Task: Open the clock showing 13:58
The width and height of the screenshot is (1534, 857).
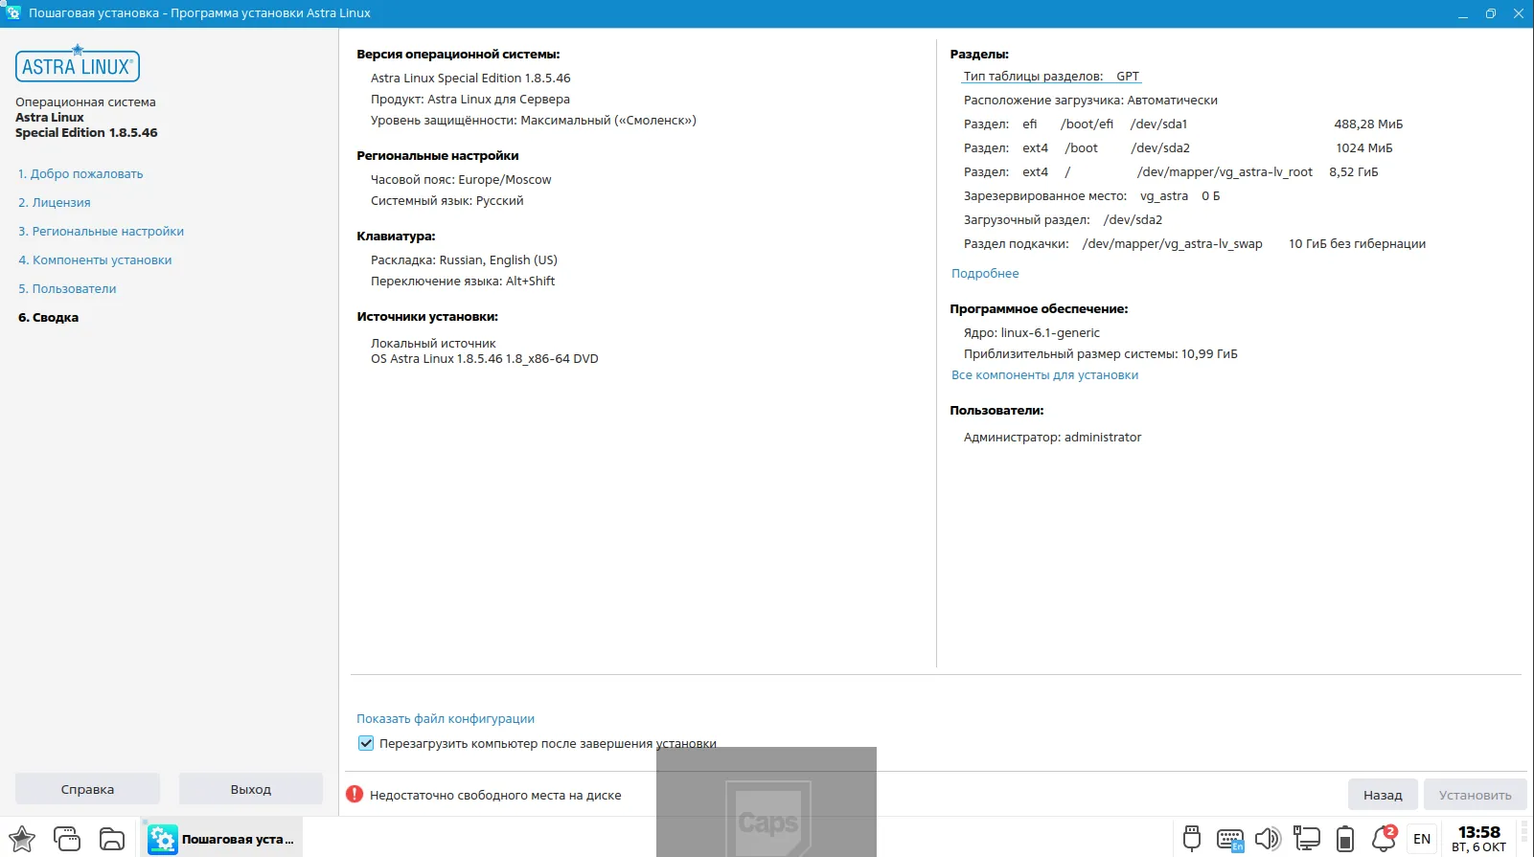Action: (1478, 839)
